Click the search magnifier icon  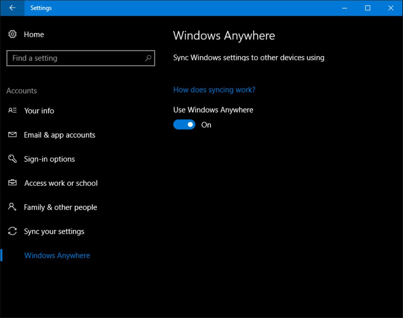click(x=148, y=58)
